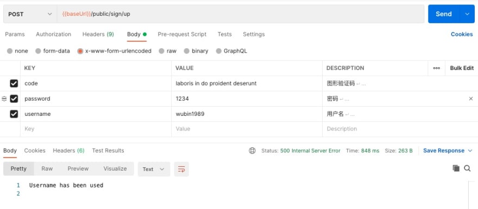Image resolution: width=478 pixels, height=209 pixels.
Task: Click Save Response
Action: (x=444, y=151)
